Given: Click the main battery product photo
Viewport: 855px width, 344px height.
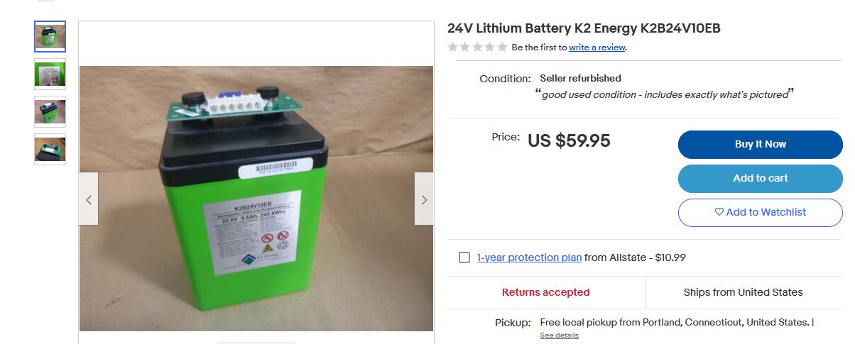Looking at the screenshot, I should (x=256, y=199).
